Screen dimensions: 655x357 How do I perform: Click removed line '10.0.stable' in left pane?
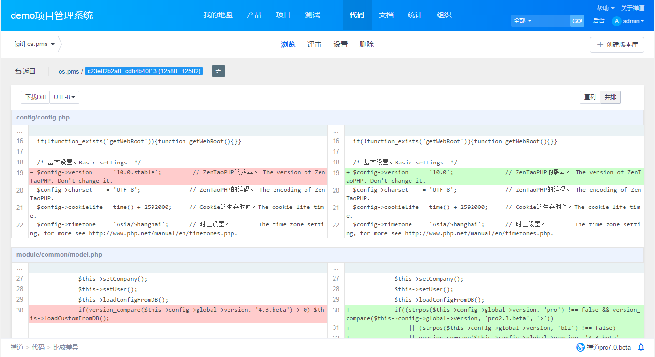pyautogui.click(x=178, y=177)
